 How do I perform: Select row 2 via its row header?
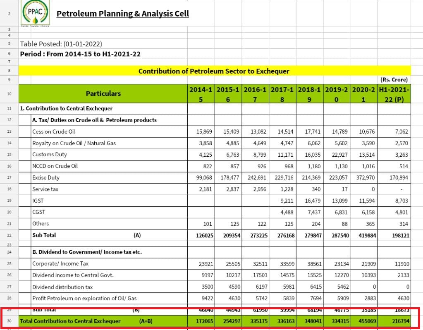coord(9,14)
